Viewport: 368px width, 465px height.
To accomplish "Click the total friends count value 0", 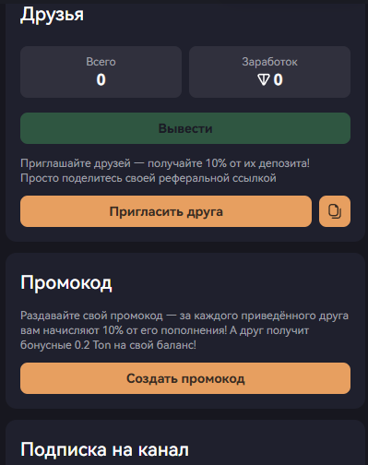I will coord(101,79).
